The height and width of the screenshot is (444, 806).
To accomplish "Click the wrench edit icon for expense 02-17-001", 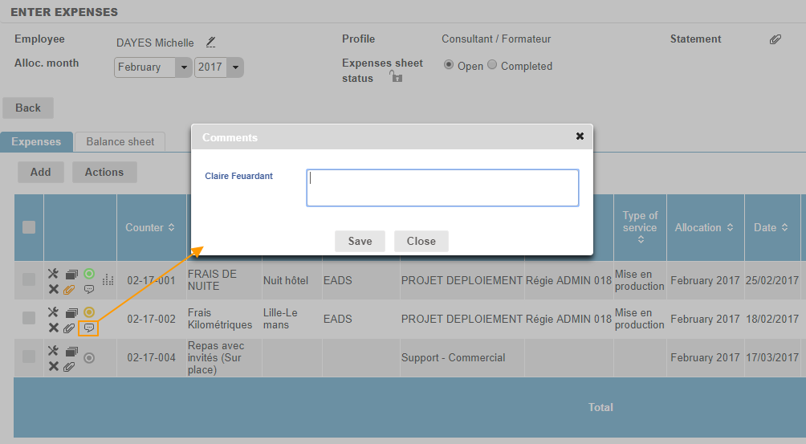I will pos(53,274).
